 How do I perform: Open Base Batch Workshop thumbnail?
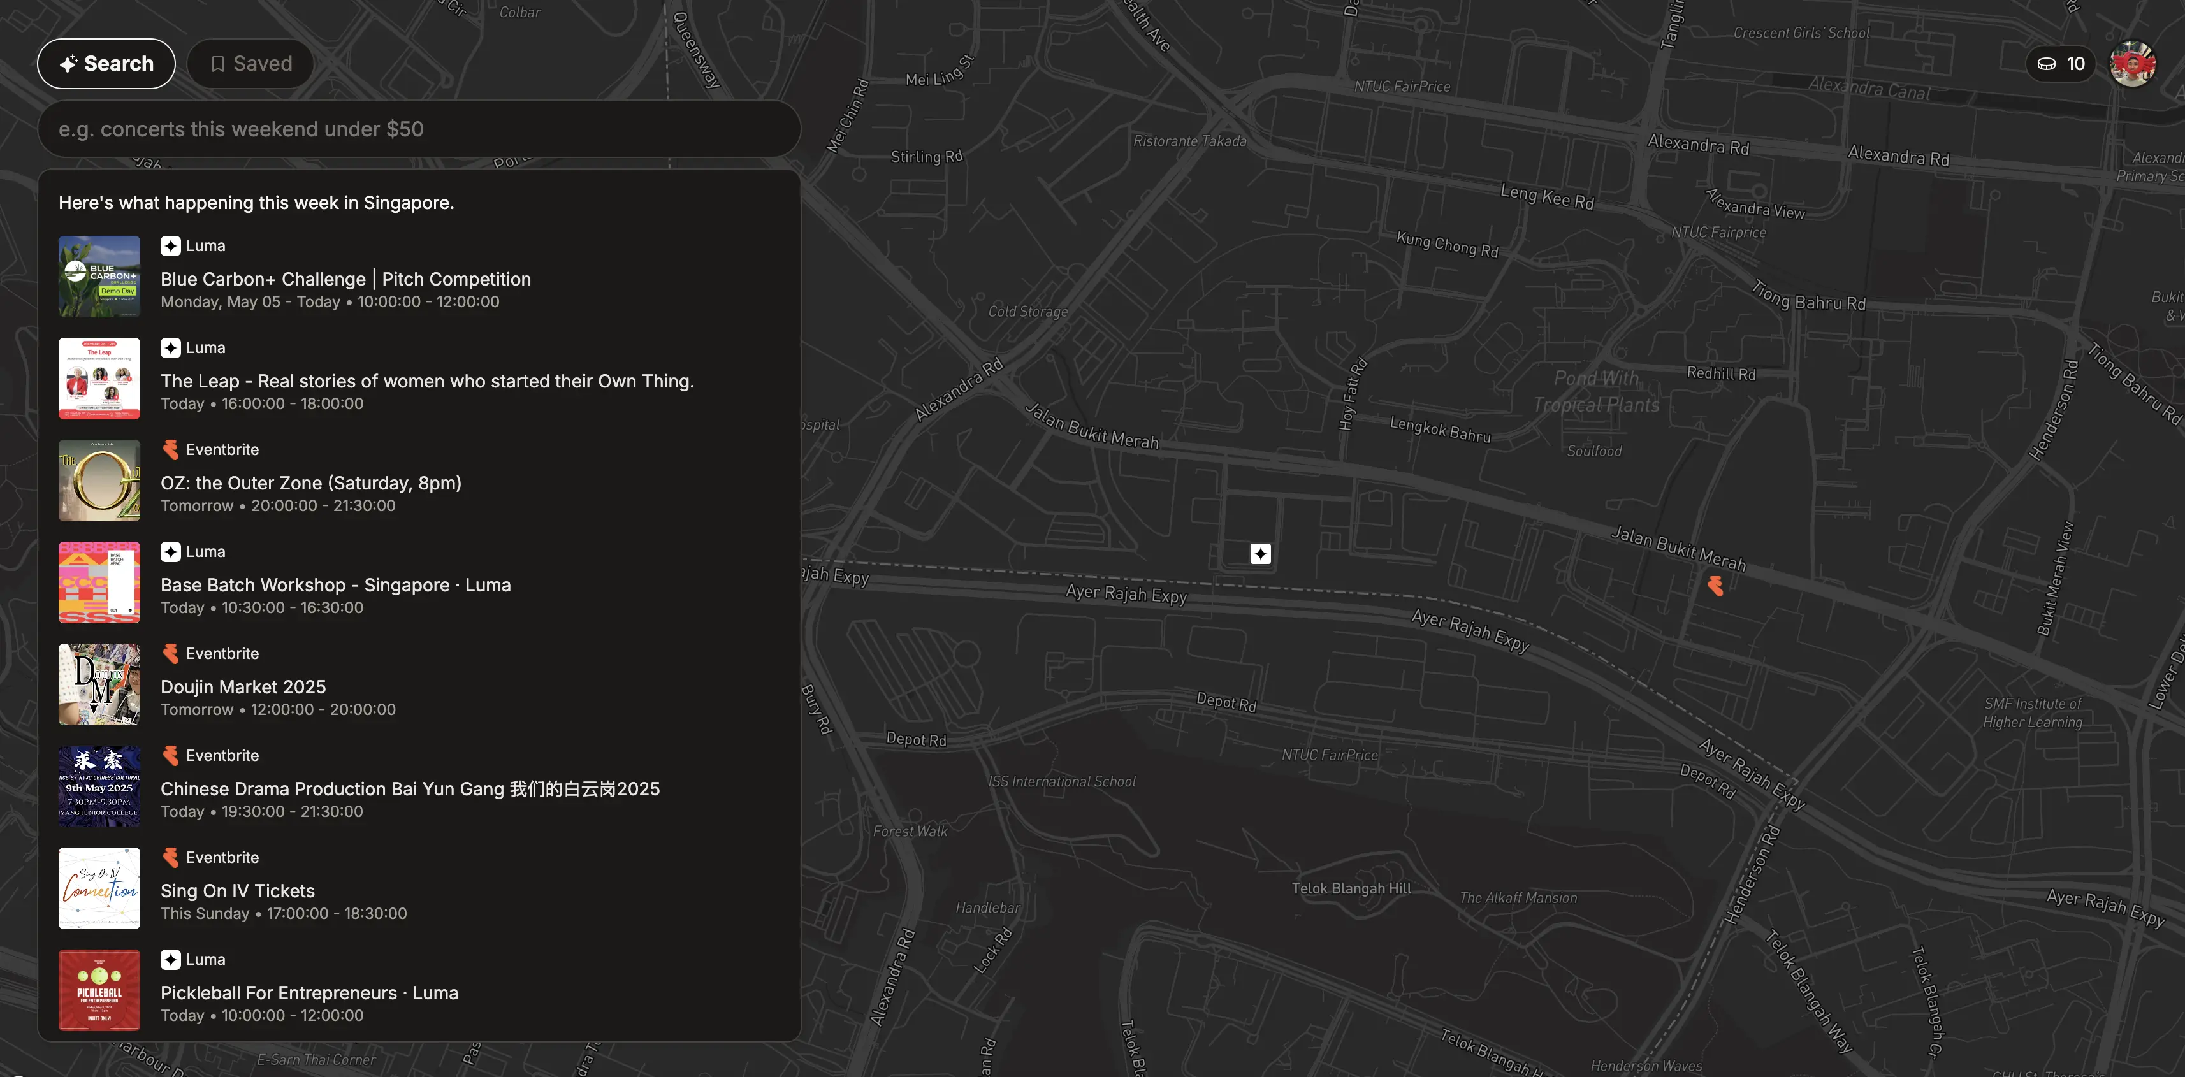(x=99, y=582)
